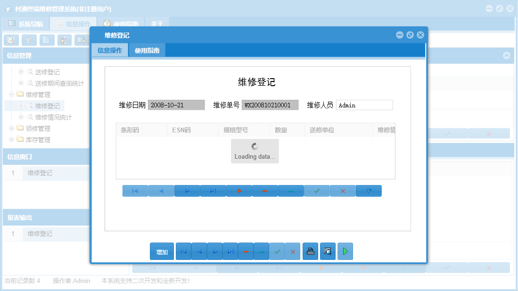Confirm changes with the green check navigator icon

(x=316, y=191)
